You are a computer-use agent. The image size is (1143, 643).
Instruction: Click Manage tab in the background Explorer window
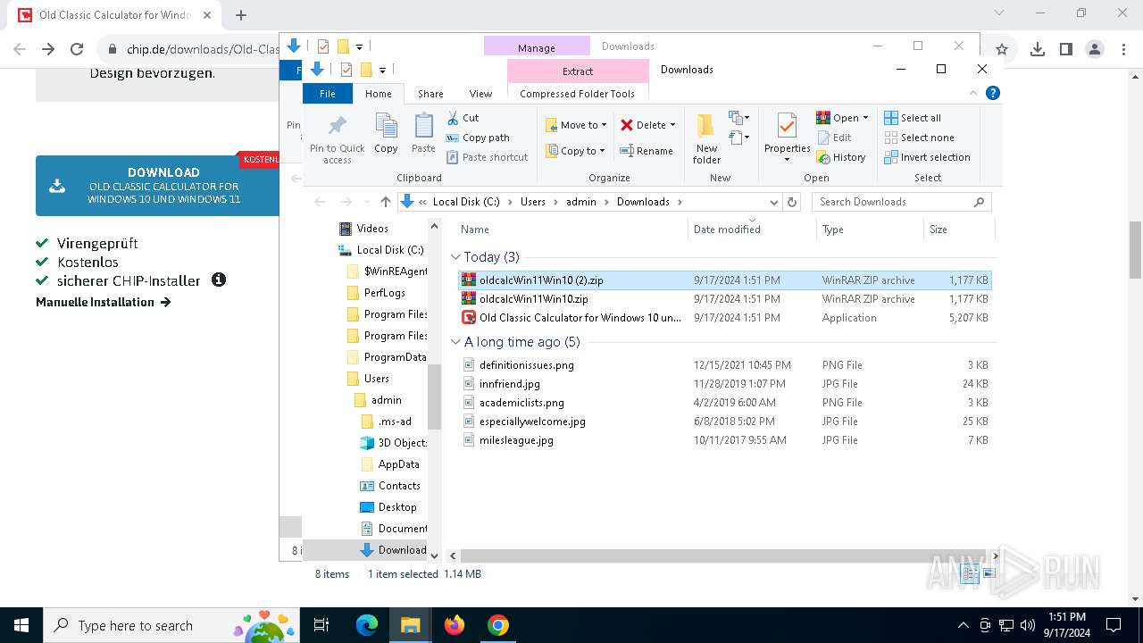click(537, 46)
